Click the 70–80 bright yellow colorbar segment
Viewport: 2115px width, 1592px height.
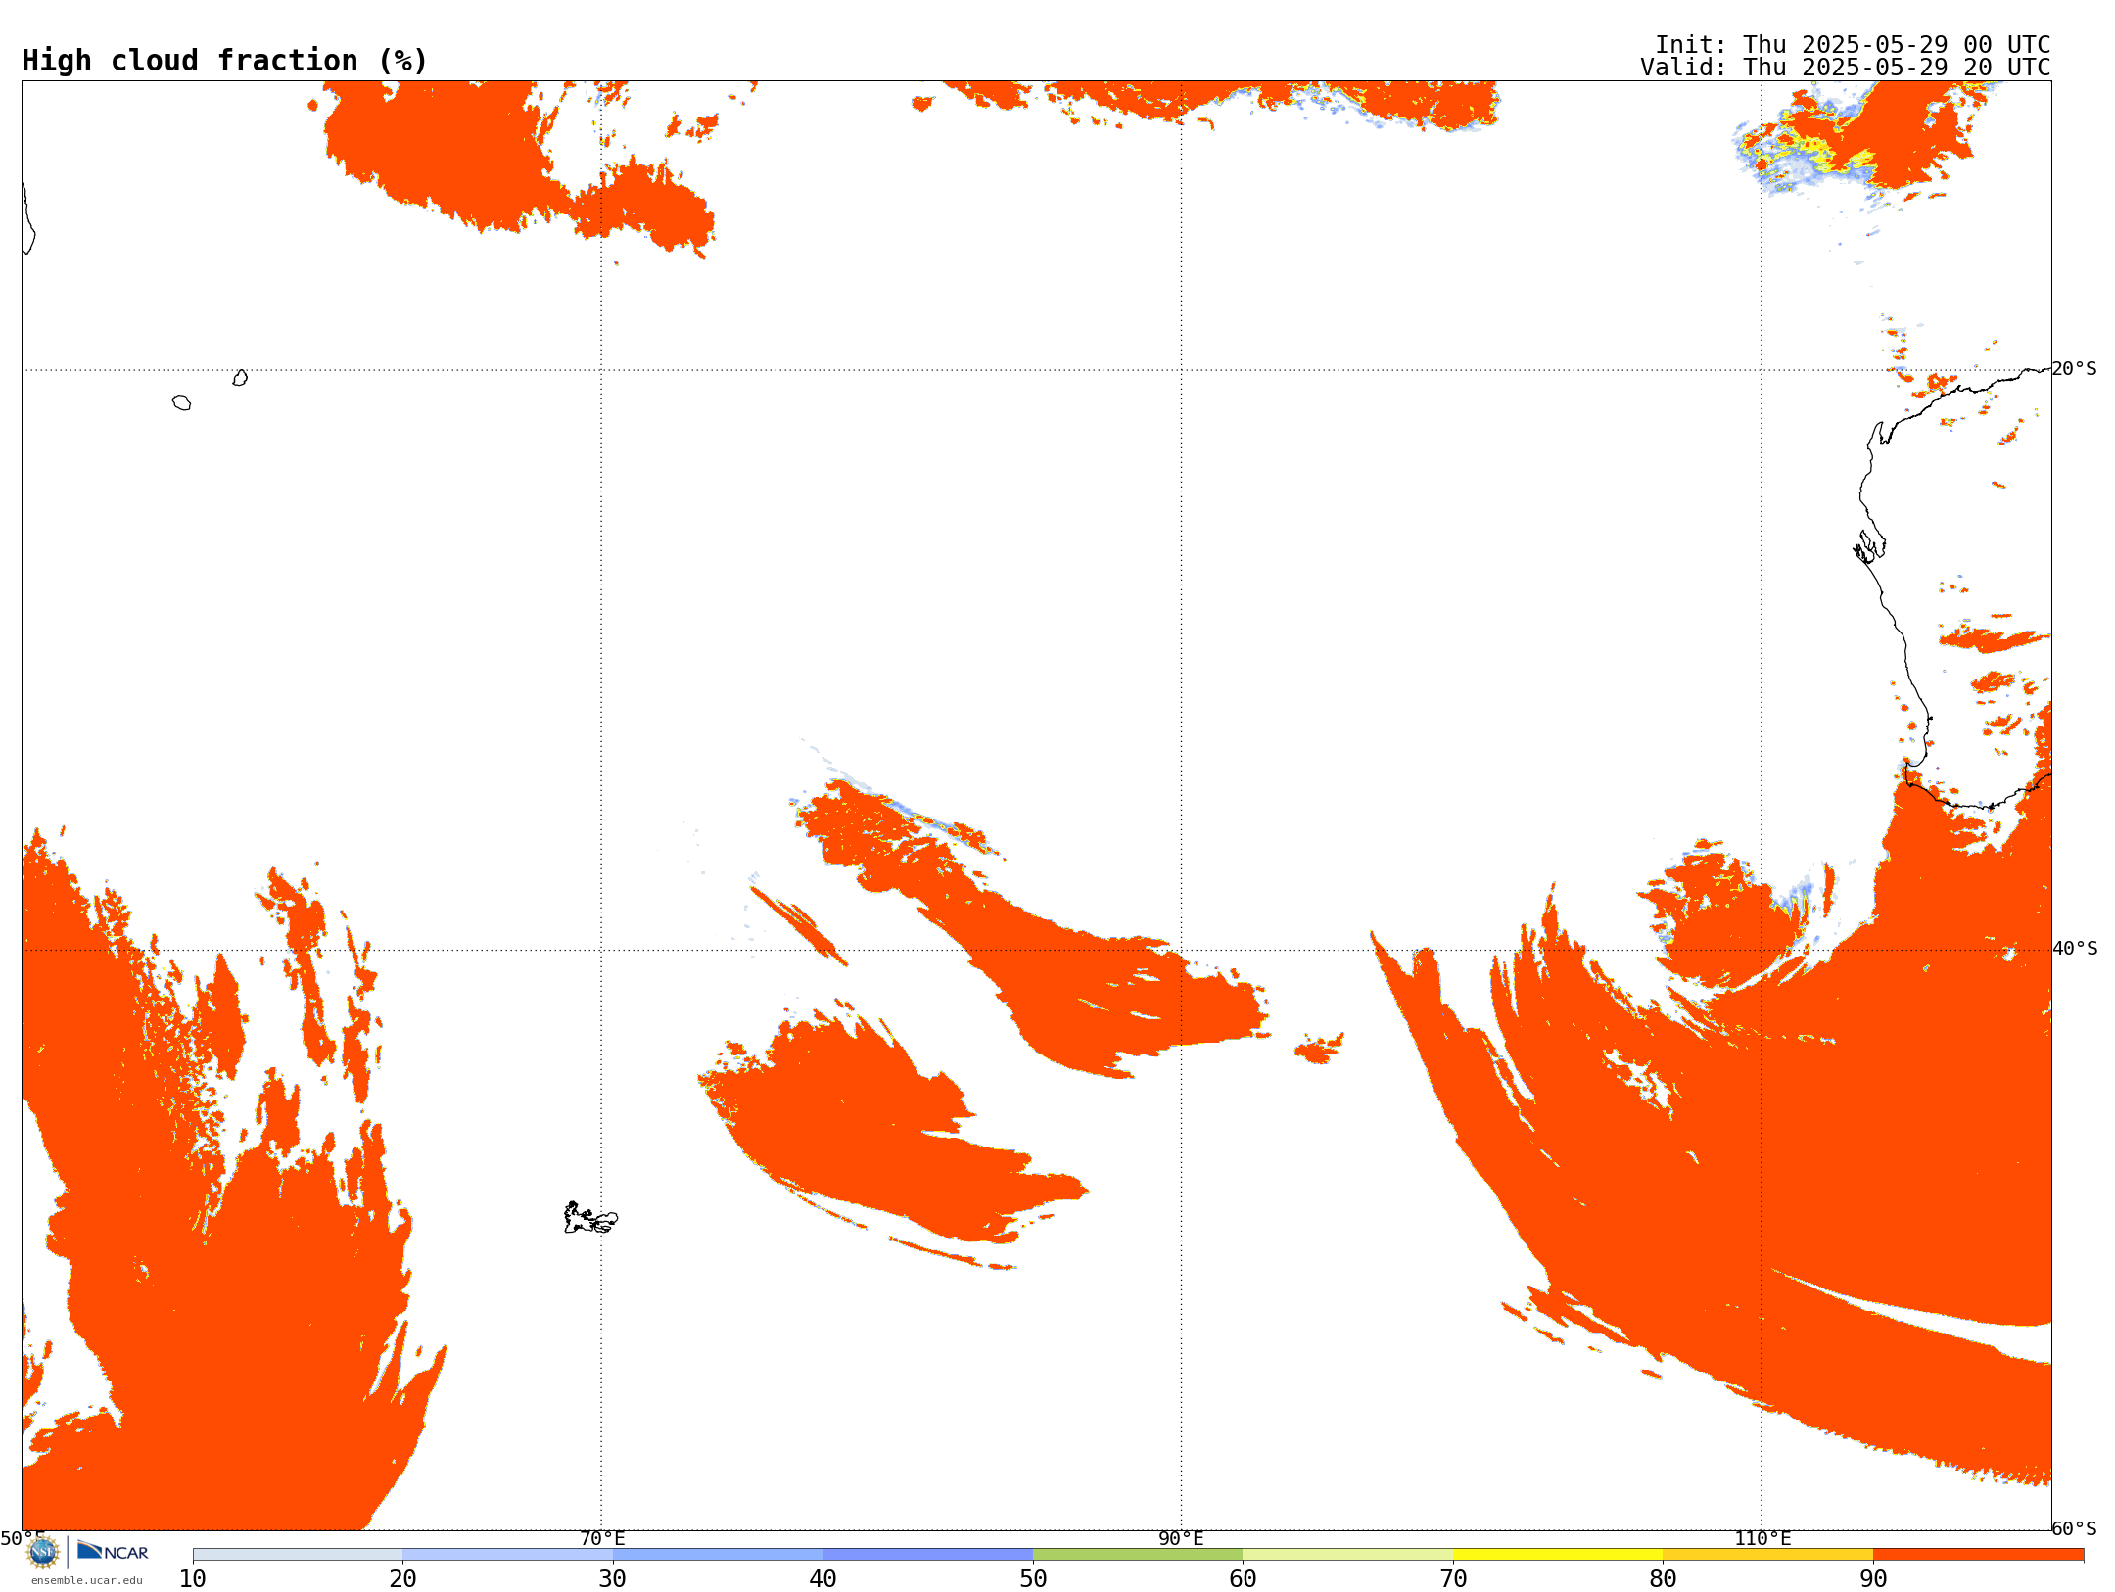[x=1558, y=1555]
